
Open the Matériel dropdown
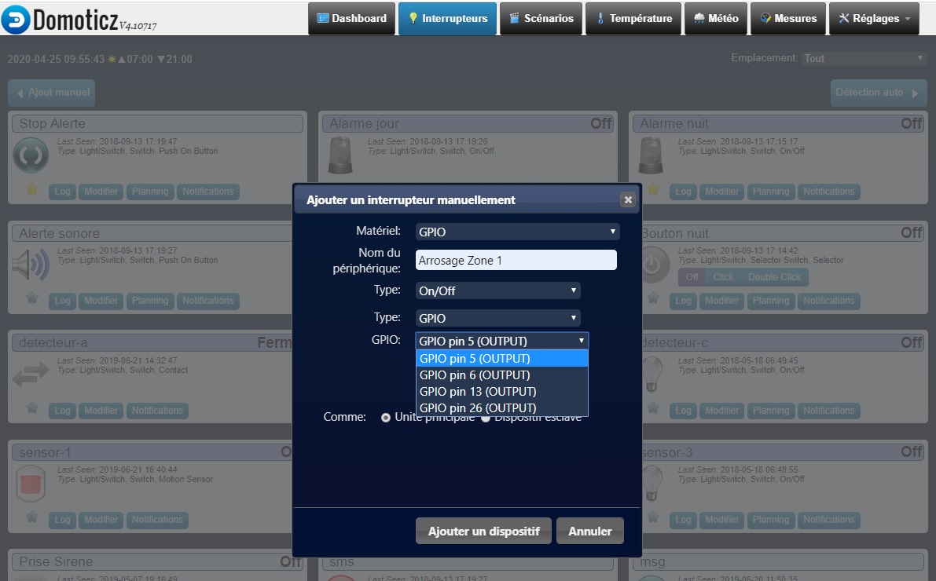coord(517,232)
